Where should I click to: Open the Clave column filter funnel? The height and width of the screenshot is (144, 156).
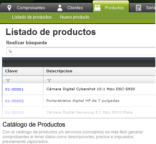[8, 81]
